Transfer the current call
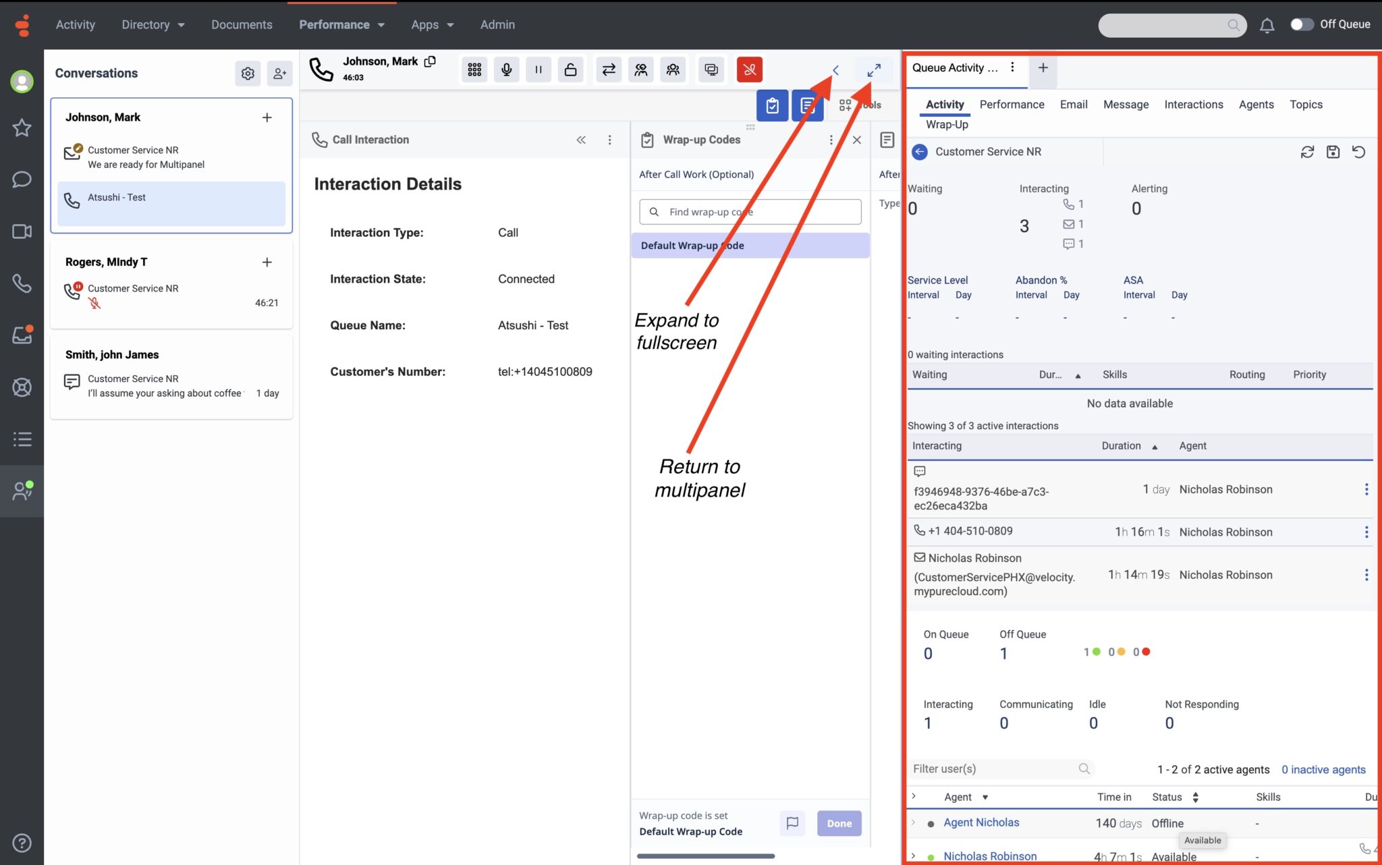Image resolution: width=1382 pixels, height=865 pixels. [x=609, y=69]
